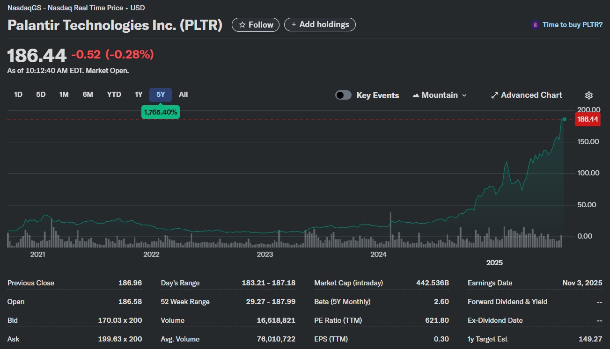This screenshot has width=610, height=349.
Task: Expand the Mountain chart type dropdown arrow
Action: pyautogui.click(x=464, y=95)
